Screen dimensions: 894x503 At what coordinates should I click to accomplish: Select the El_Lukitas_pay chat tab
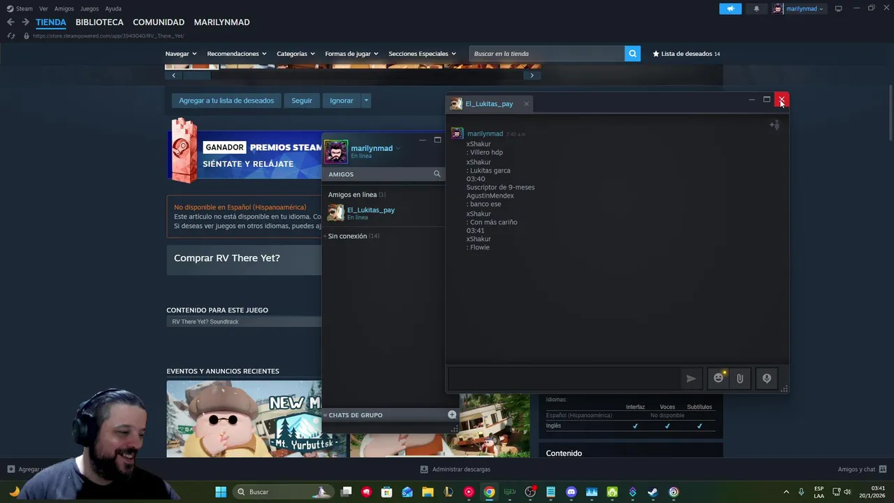tap(489, 104)
